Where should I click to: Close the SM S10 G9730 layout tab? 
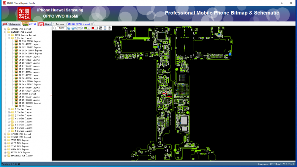click(x=92, y=24)
